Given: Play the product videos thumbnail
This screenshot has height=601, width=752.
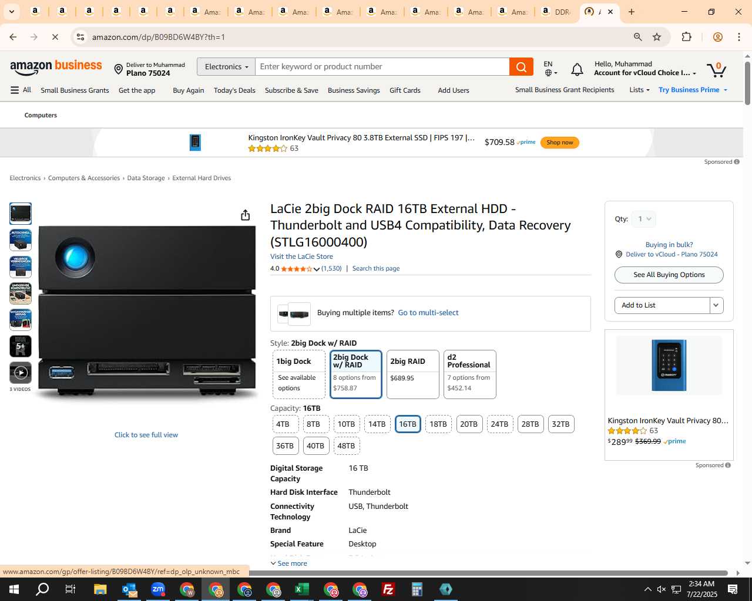Looking at the screenshot, I should click(21, 373).
